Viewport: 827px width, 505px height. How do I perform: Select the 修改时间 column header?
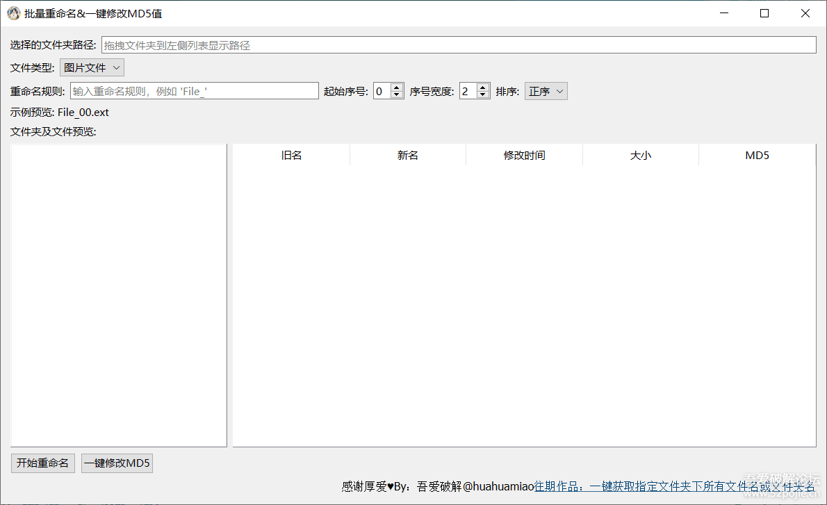point(524,156)
